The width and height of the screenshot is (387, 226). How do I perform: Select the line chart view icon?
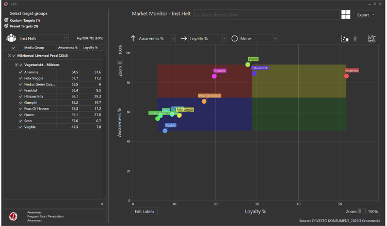click(372, 39)
